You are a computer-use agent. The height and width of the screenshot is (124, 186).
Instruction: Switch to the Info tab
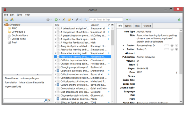point(120,26)
